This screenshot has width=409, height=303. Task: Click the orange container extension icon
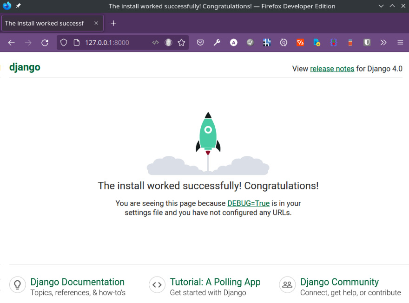point(350,42)
